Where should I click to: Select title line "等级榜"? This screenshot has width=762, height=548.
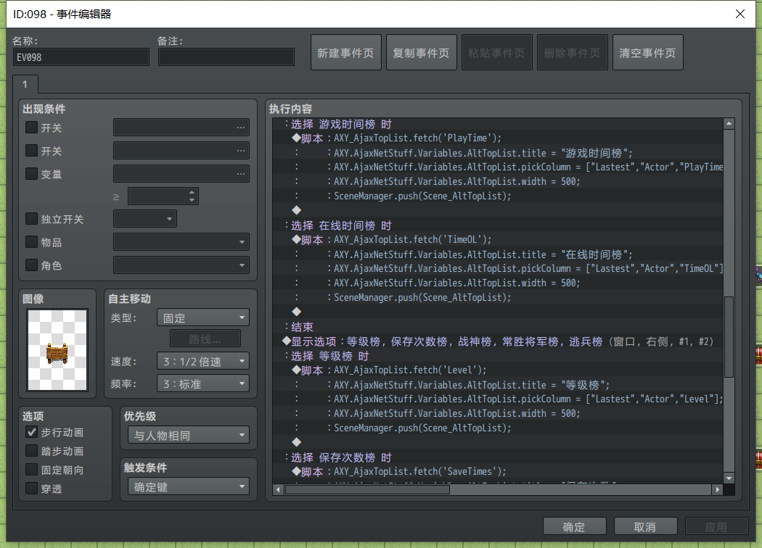[498, 385]
